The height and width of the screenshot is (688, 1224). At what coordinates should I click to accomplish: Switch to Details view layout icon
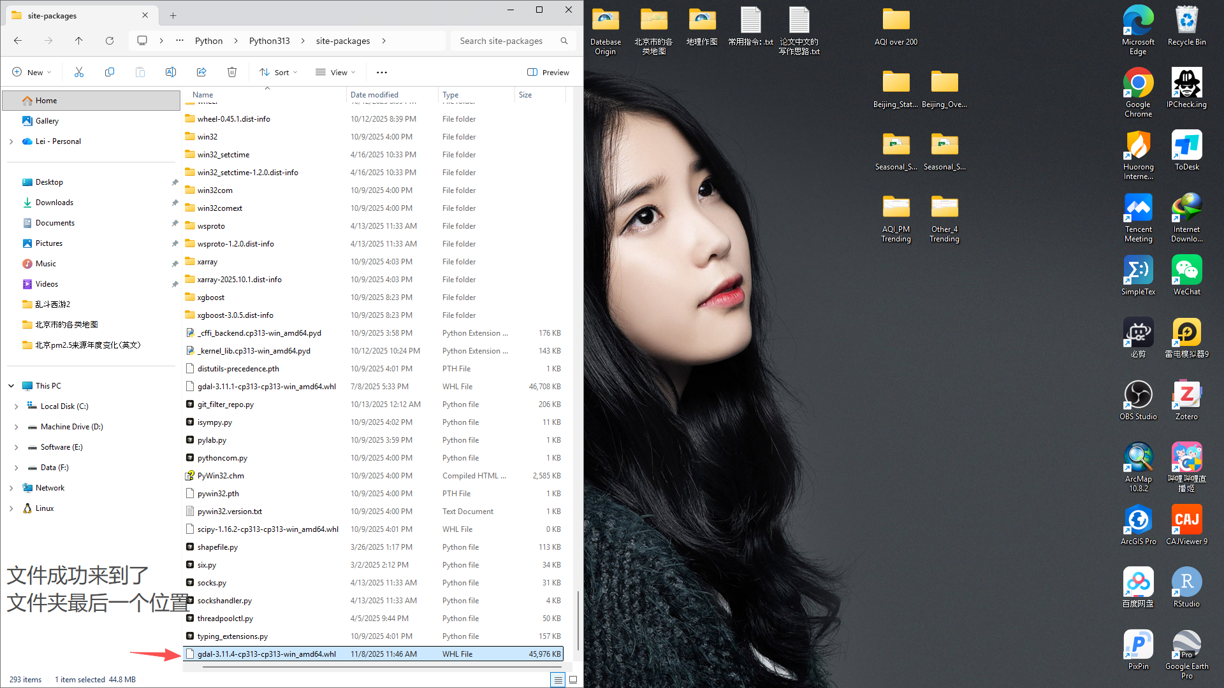coord(558,680)
